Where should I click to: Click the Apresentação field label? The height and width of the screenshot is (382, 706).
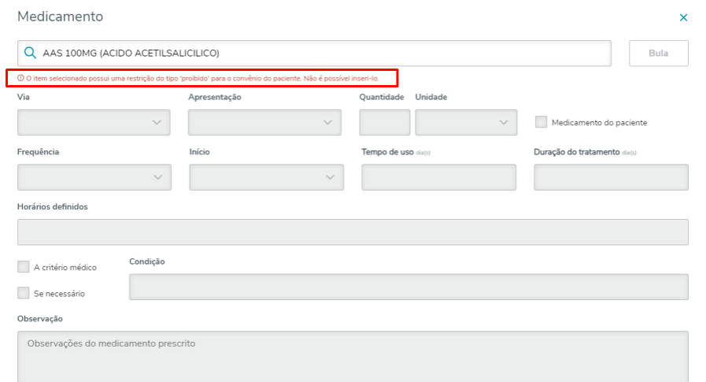[215, 98]
